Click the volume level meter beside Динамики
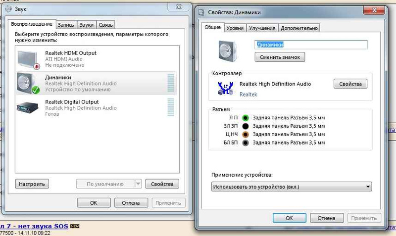Image resolution: width=396 pixels, height=236 pixels. 171,83
